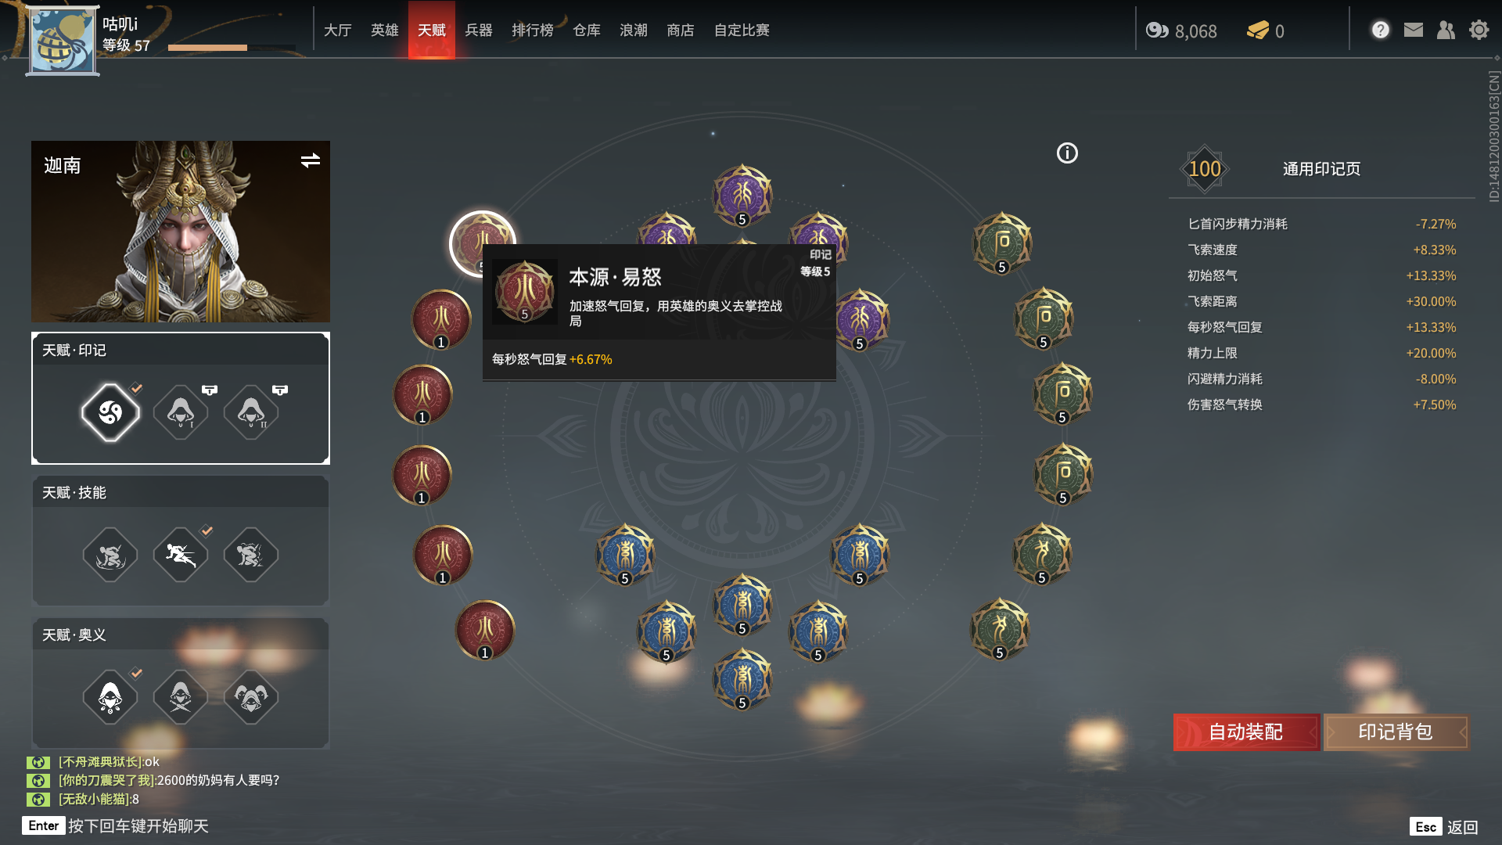Click the help question mark icon
Image resolution: width=1502 pixels, height=845 pixels.
pyautogui.click(x=1380, y=31)
